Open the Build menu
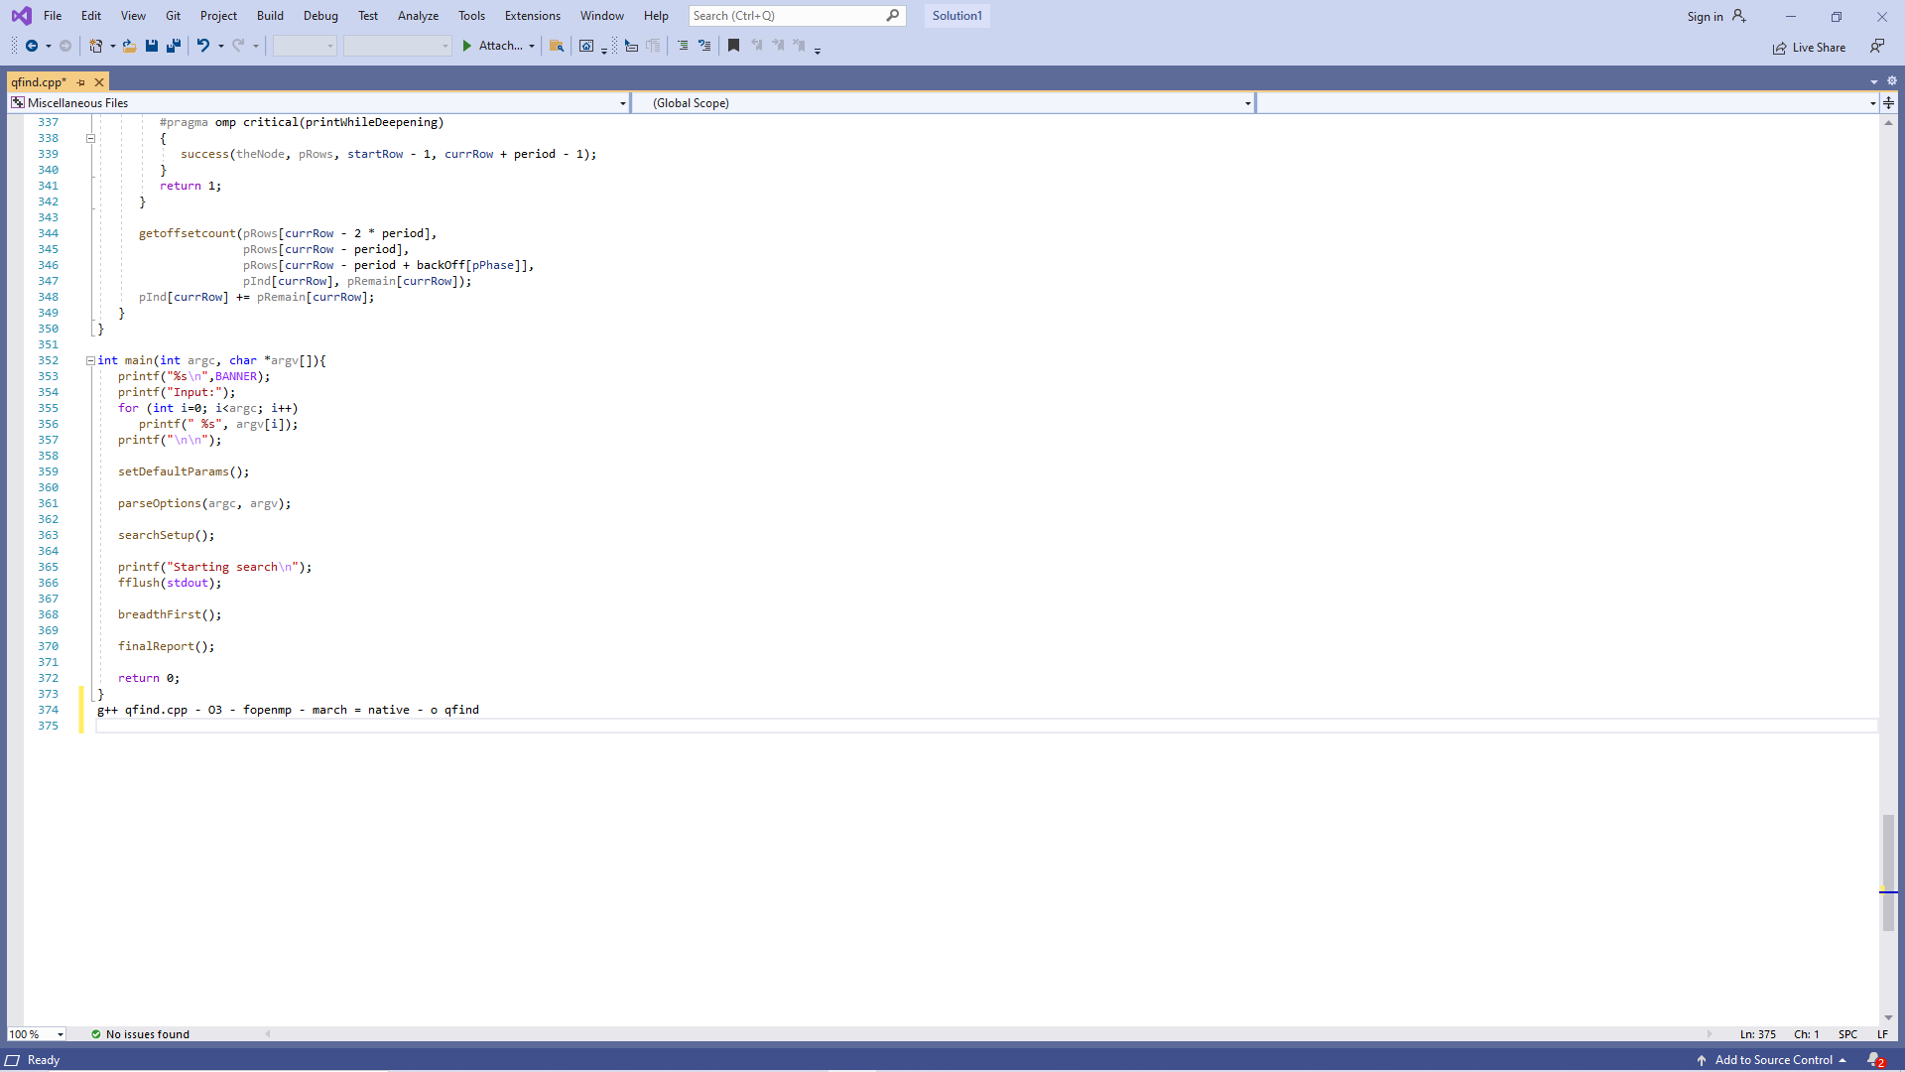This screenshot has width=1905, height=1072. coord(270,16)
